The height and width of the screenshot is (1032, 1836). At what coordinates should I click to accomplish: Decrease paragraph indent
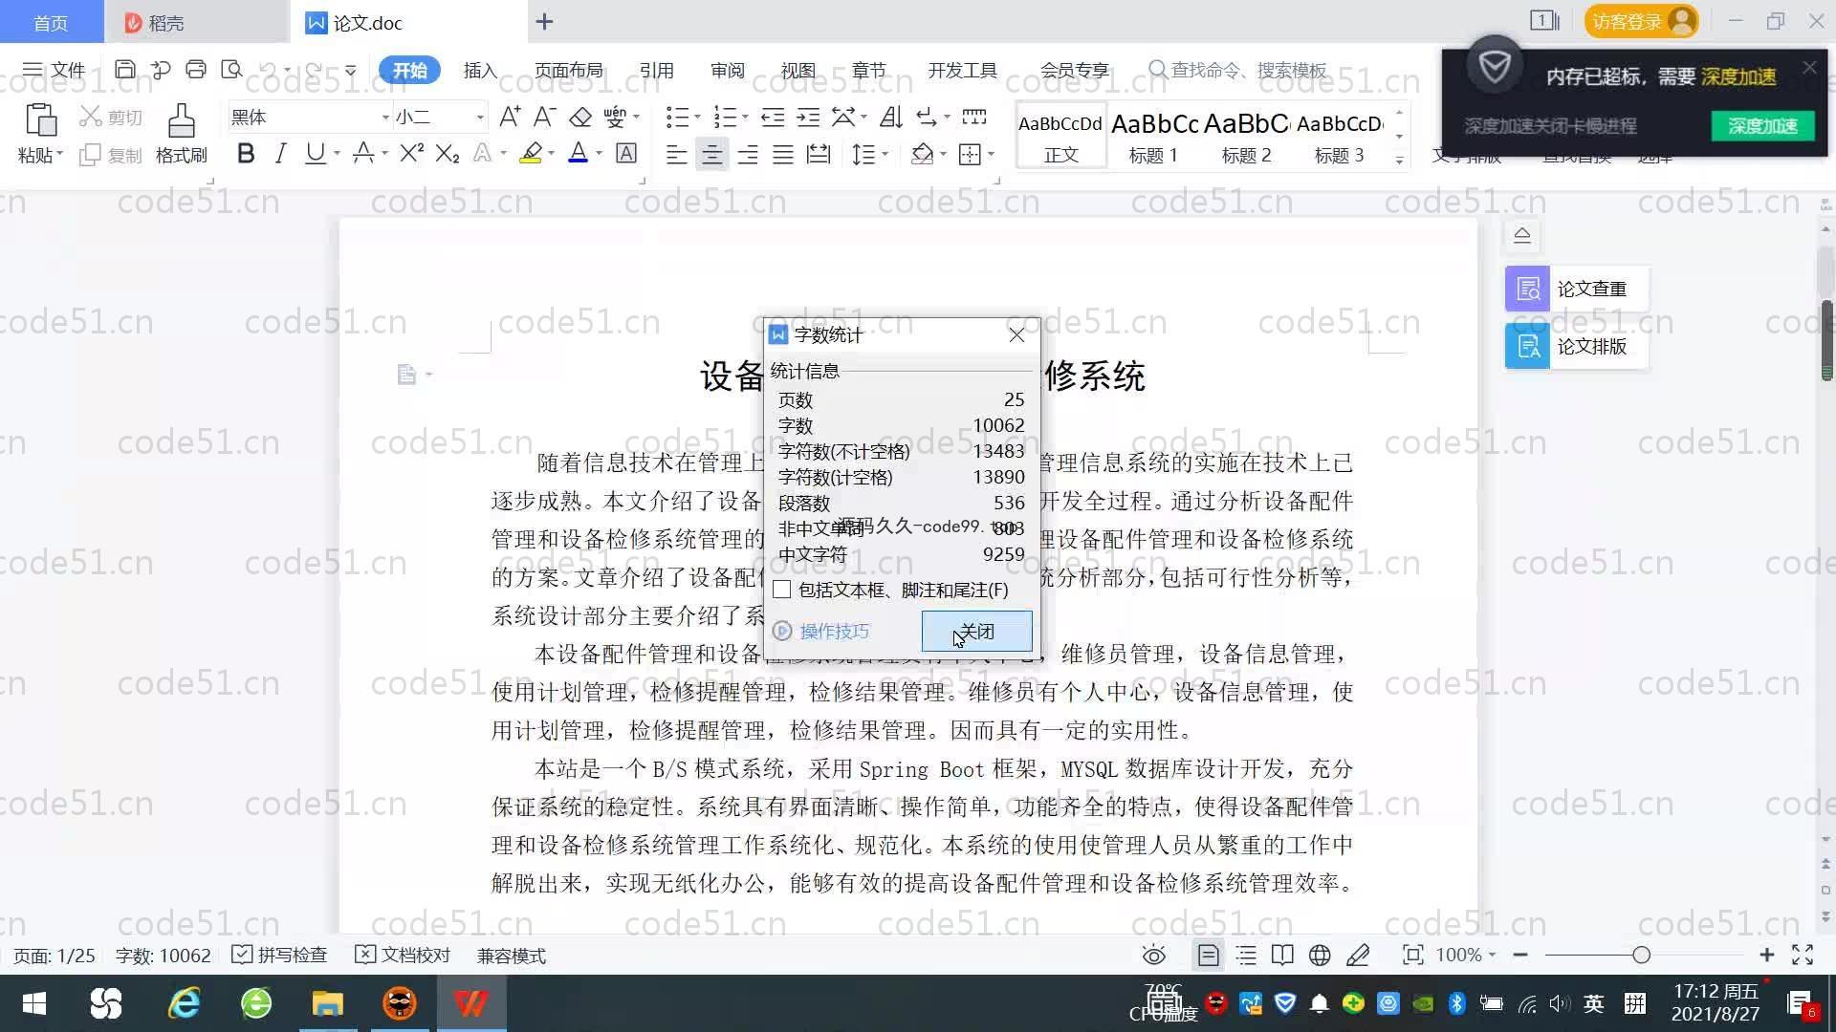coord(773,117)
